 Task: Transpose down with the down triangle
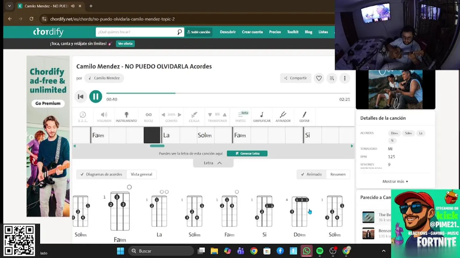pyautogui.click(x=210, y=115)
